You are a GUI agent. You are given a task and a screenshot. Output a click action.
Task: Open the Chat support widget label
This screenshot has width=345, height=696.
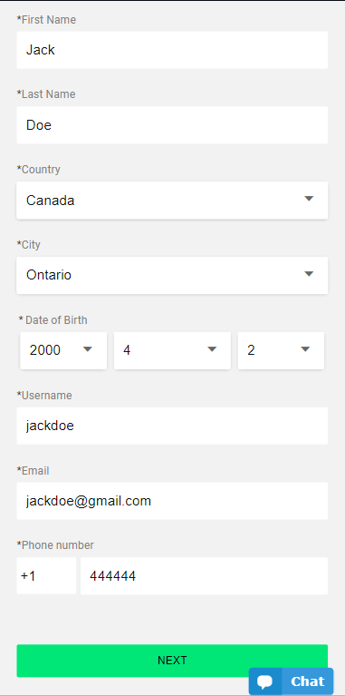click(307, 681)
